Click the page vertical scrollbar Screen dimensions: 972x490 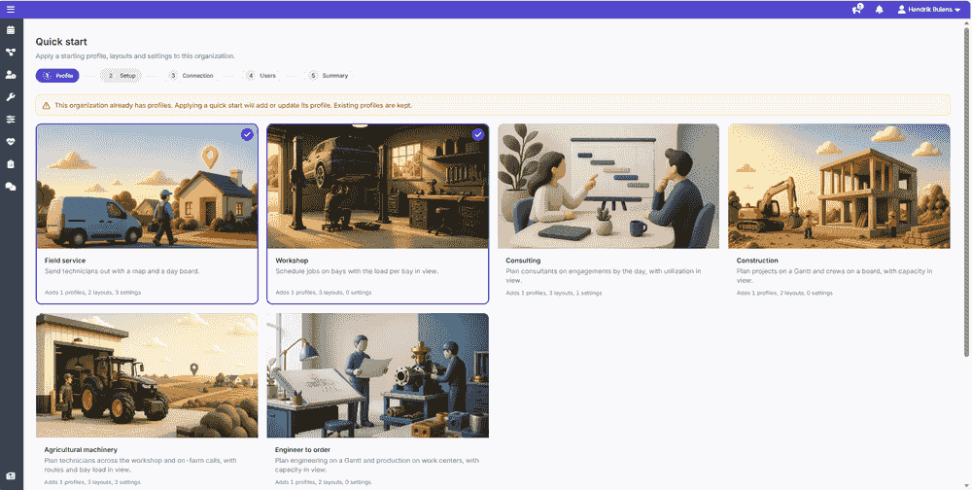coord(966,192)
